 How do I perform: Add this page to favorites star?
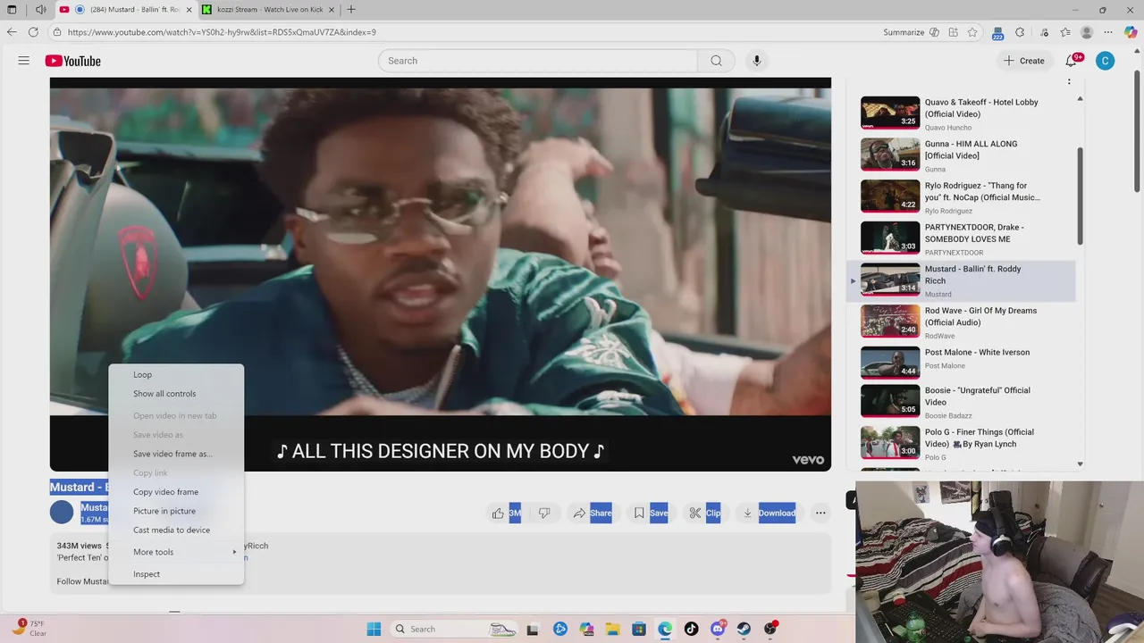972,32
